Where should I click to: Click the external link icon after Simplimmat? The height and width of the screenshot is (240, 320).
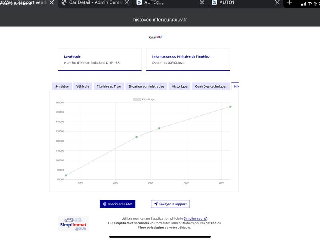[x=206, y=218]
